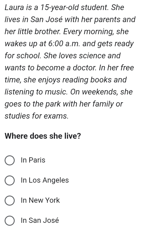This screenshot has width=141, height=228.
Task: Click the "In New York" answer label
Action: pos(40,200)
